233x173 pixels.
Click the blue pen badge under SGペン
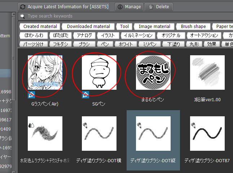pos(85,95)
